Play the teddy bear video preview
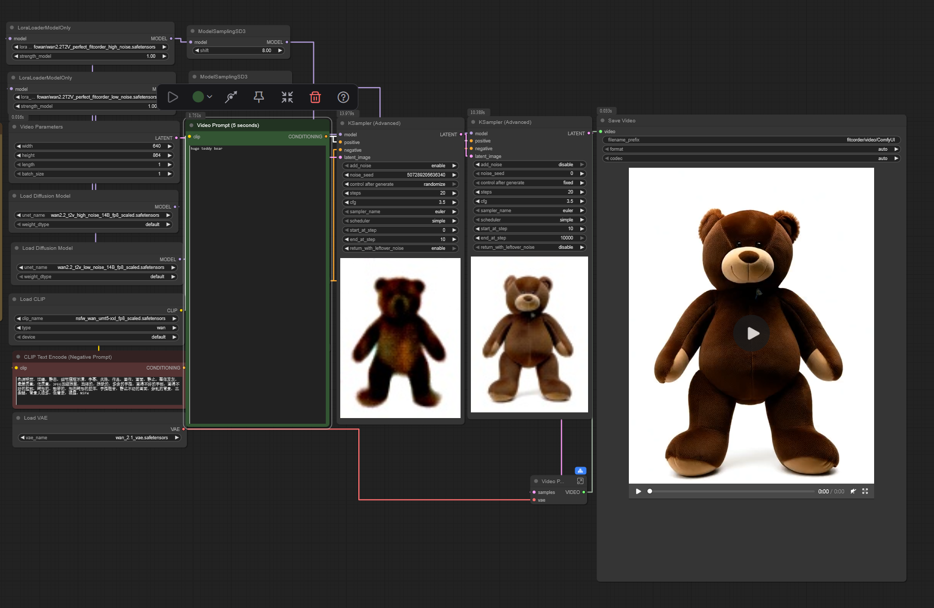 click(751, 333)
